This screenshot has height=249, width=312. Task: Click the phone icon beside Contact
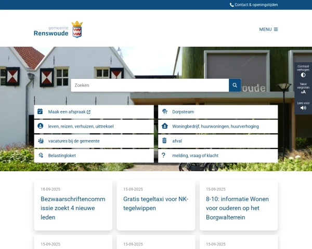tap(232, 5)
